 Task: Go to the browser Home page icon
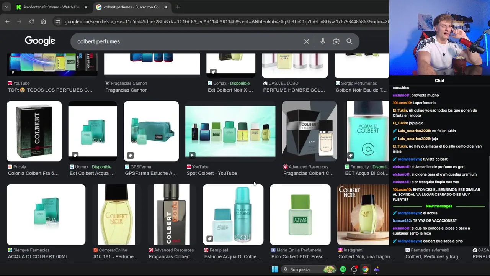(43, 21)
